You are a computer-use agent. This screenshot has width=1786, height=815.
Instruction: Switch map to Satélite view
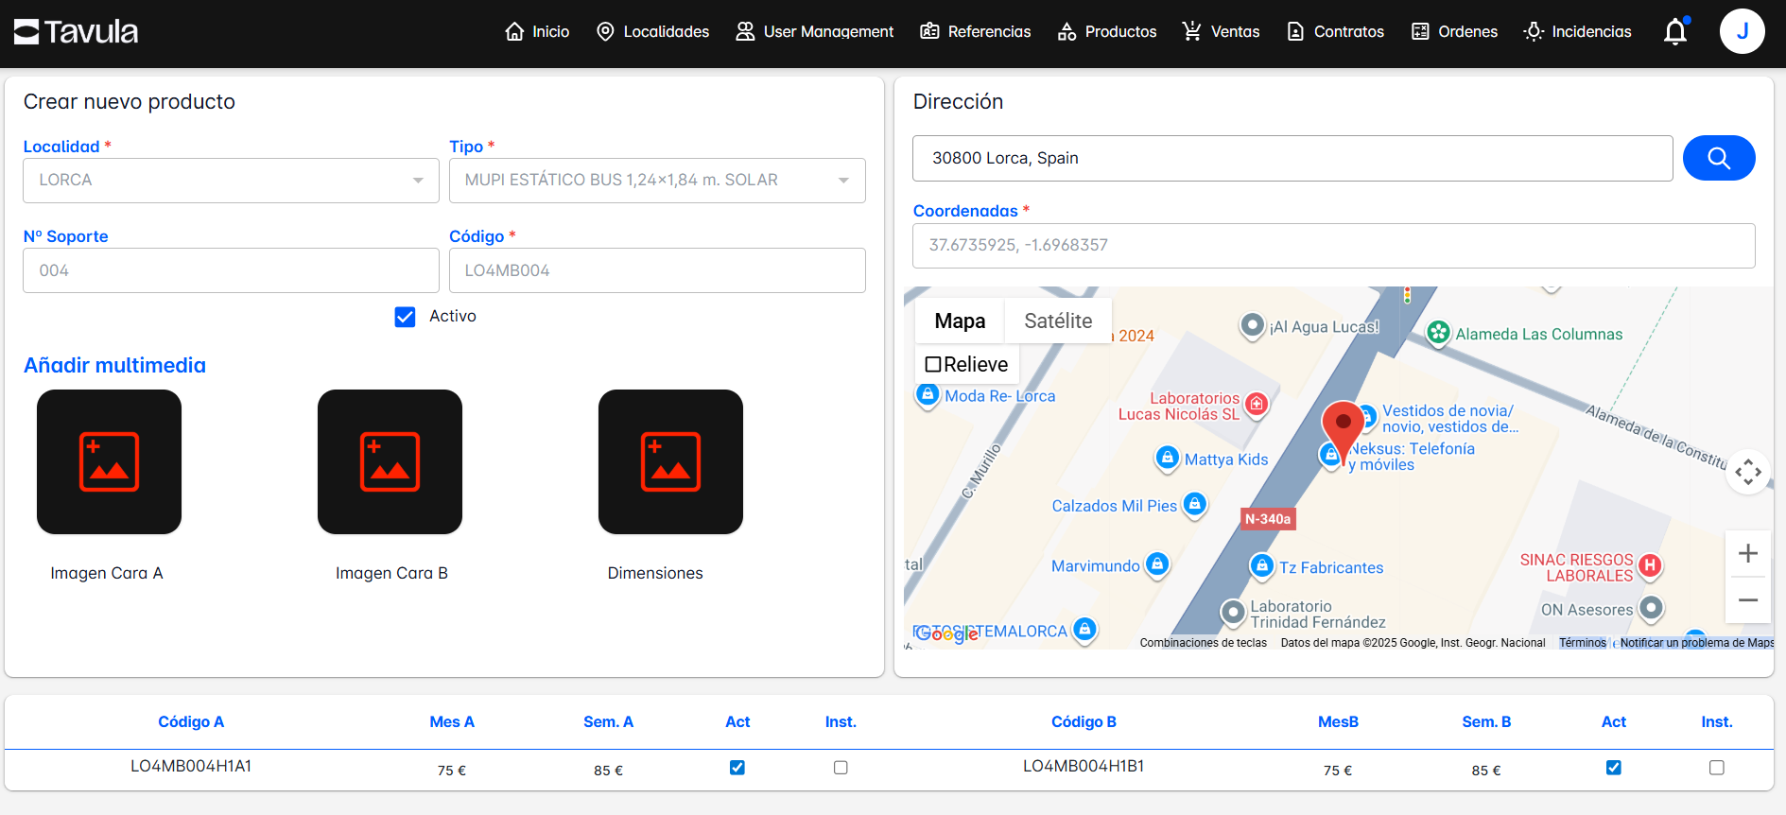pos(1057,321)
